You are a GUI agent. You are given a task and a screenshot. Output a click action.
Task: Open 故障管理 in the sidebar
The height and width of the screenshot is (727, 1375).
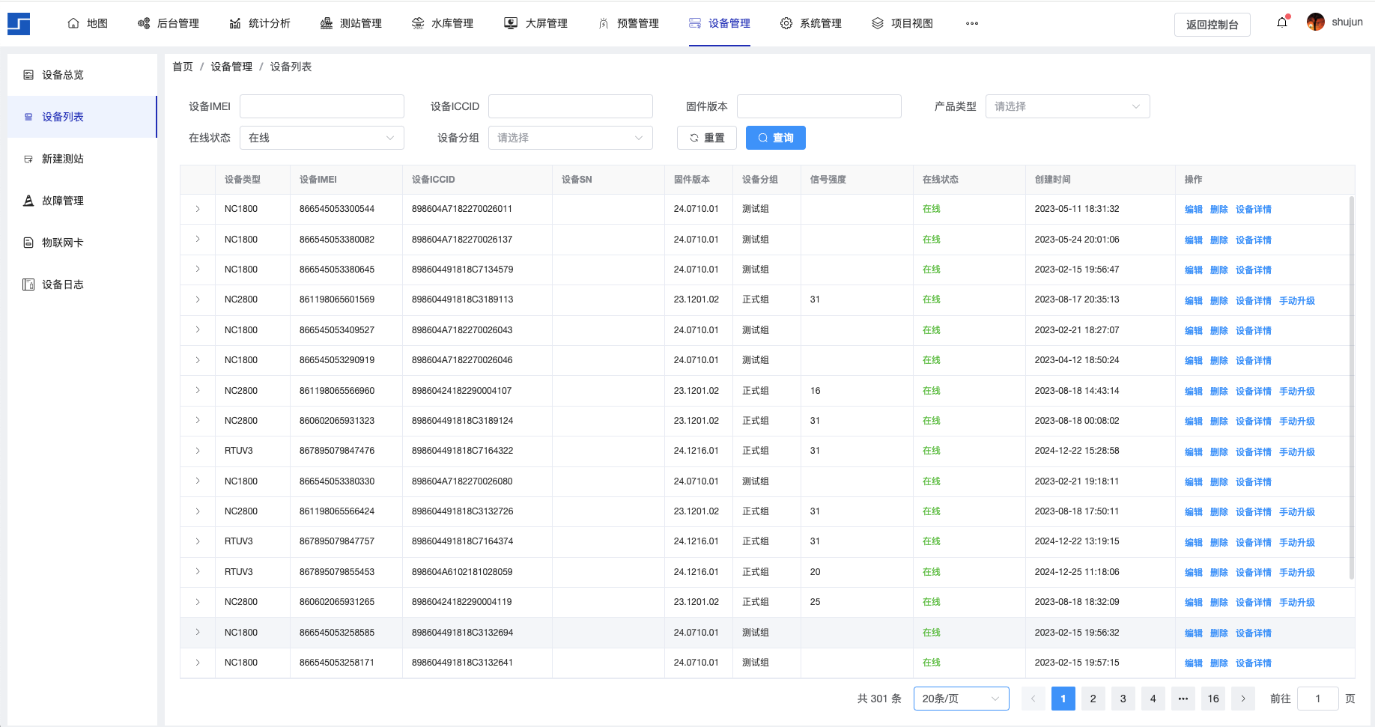[x=63, y=201]
